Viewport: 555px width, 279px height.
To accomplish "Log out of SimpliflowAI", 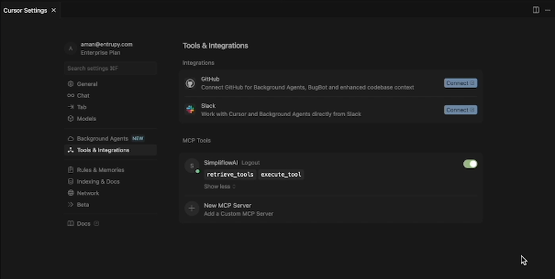I will pos(251,163).
